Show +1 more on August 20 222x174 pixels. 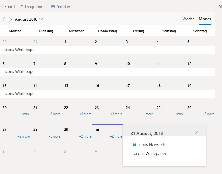tap(24, 114)
